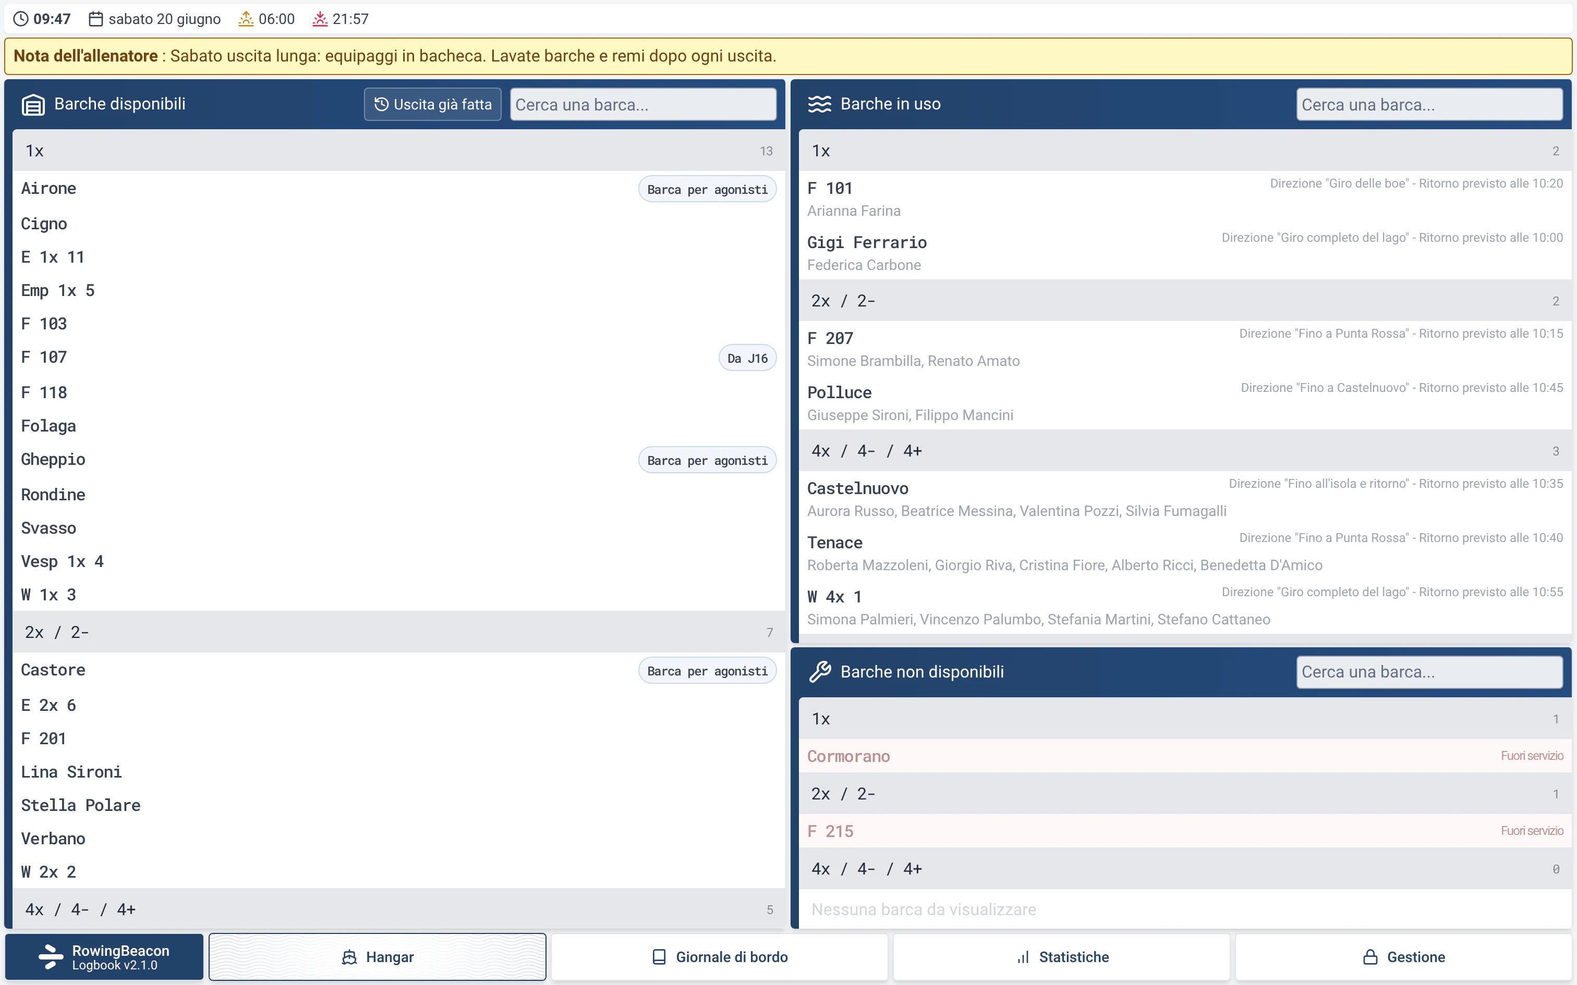Click the calendar icon beside sabato 20 giugno
The image size is (1577, 985).
tap(96, 19)
